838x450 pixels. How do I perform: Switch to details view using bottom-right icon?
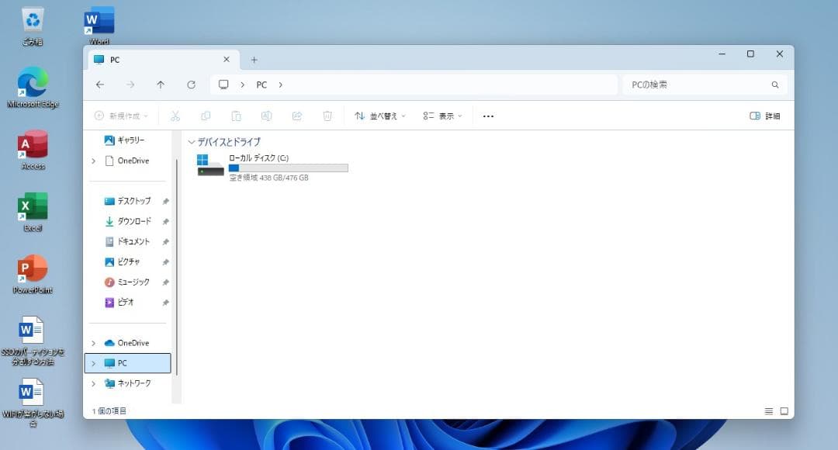768,410
